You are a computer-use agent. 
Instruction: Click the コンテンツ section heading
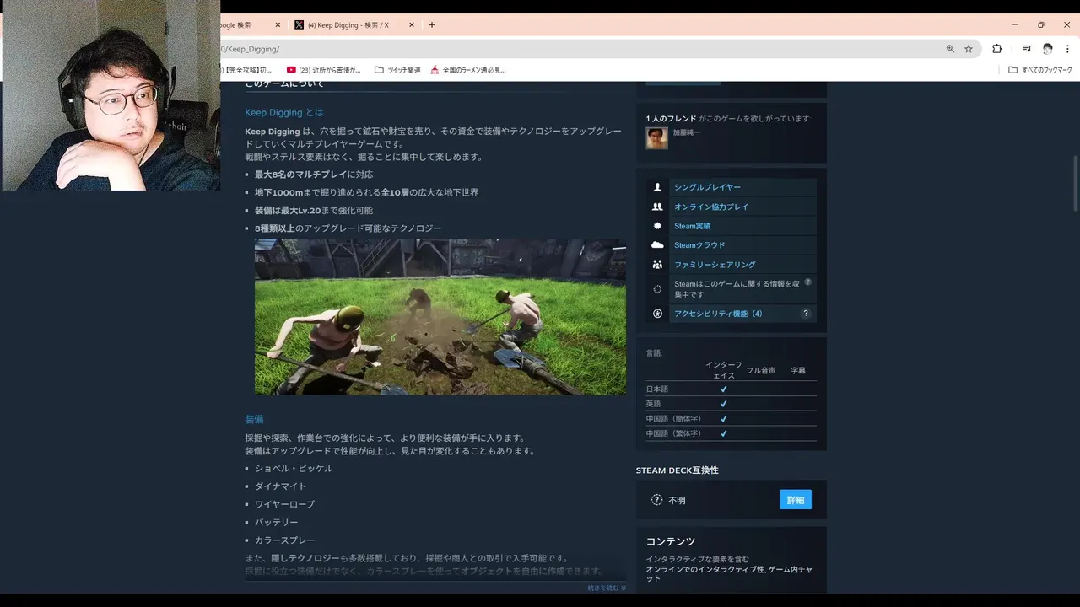tap(671, 541)
